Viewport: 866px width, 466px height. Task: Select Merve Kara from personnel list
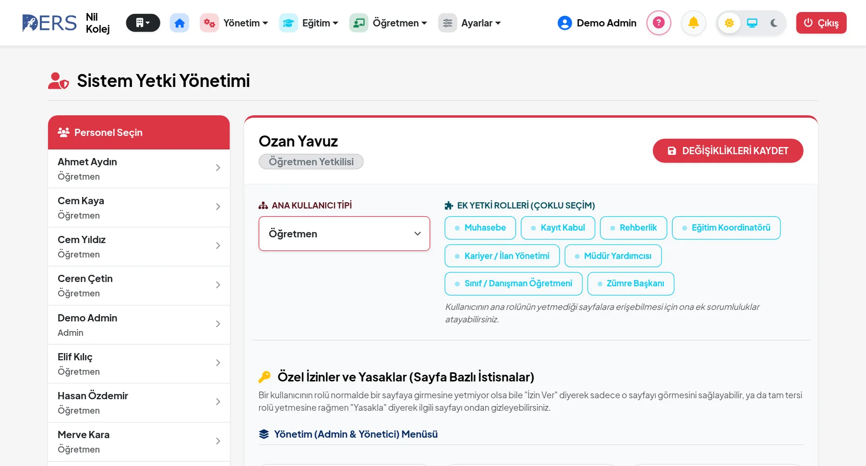(139, 441)
